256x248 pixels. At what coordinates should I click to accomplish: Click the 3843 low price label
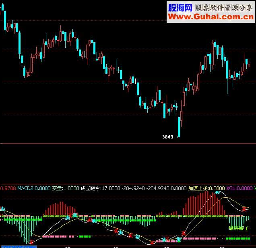[x=167, y=137]
